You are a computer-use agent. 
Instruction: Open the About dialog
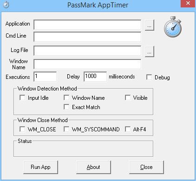[93, 167]
